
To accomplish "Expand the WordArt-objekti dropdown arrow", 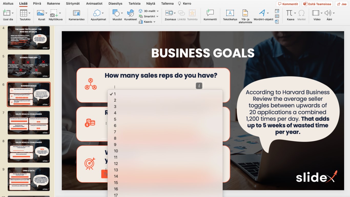I will [268, 13].
